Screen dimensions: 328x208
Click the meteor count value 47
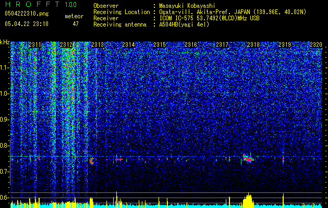[76, 24]
